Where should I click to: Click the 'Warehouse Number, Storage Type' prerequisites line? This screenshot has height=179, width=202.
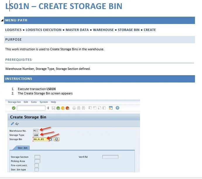tap(48, 69)
